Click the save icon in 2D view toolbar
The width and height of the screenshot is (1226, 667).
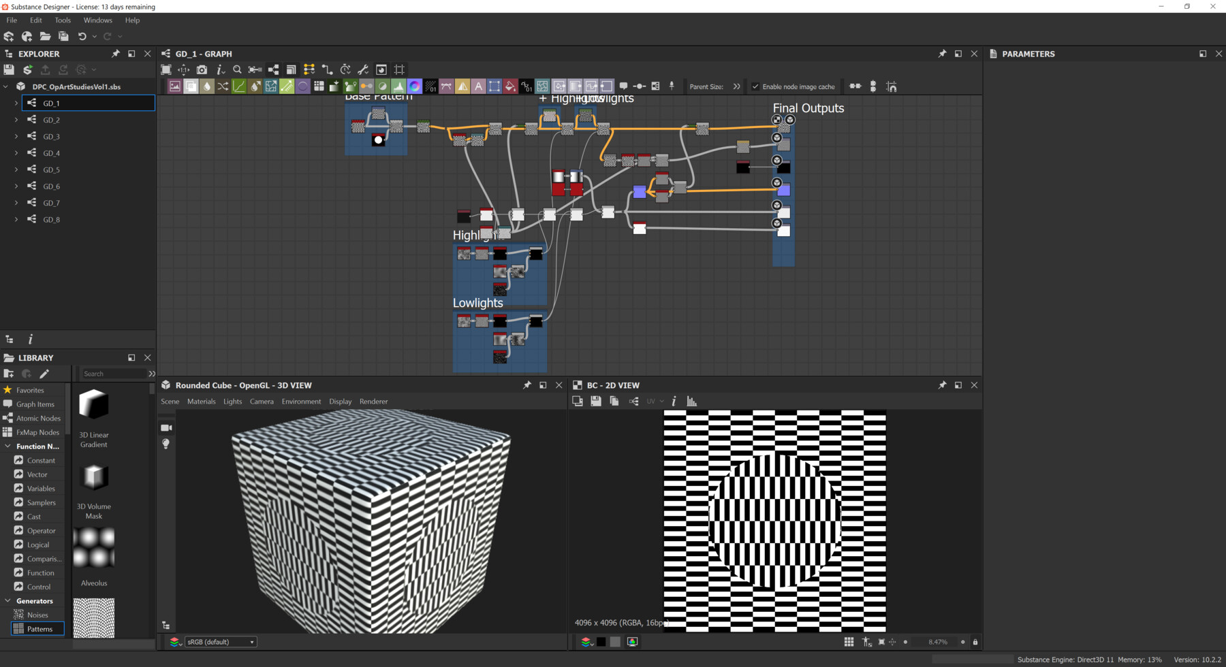[x=596, y=402]
